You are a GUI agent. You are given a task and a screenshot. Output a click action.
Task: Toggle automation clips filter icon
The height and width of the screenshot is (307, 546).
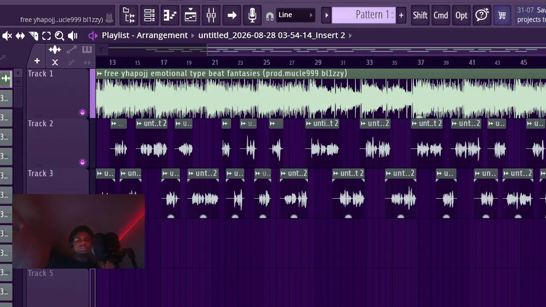(x=72, y=50)
